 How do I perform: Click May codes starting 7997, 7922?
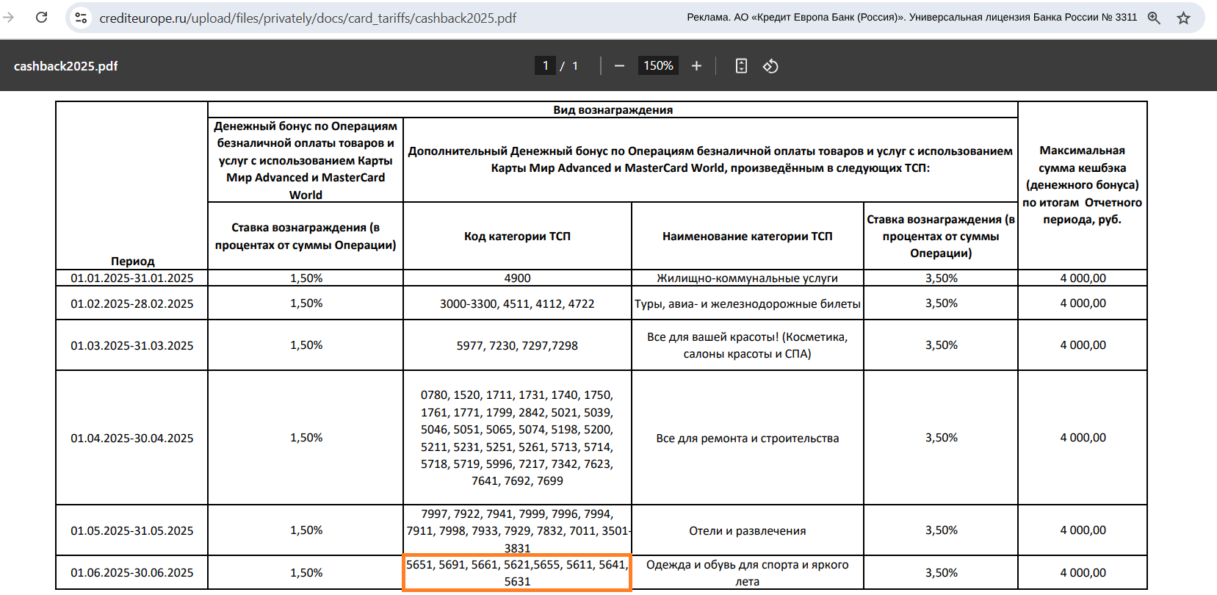[x=517, y=530]
